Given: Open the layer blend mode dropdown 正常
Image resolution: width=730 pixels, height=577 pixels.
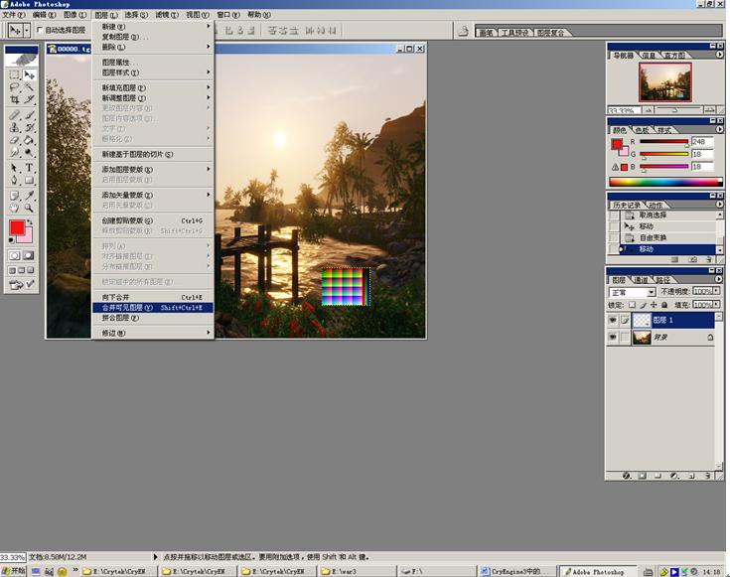Looking at the screenshot, I should 651,293.
